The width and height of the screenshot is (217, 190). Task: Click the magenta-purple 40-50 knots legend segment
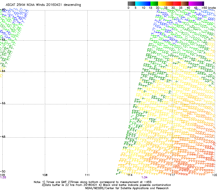point(196,4)
